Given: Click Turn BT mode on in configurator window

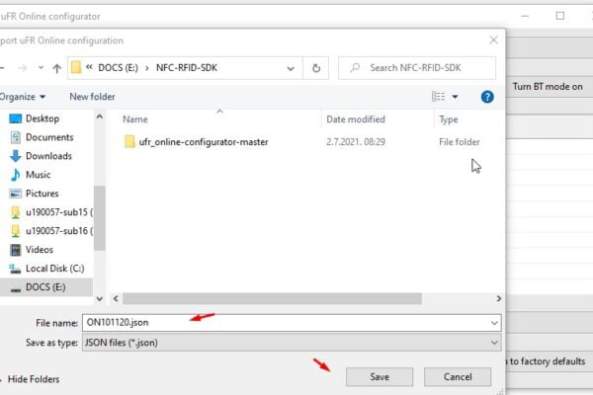Looking at the screenshot, I should (x=548, y=87).
